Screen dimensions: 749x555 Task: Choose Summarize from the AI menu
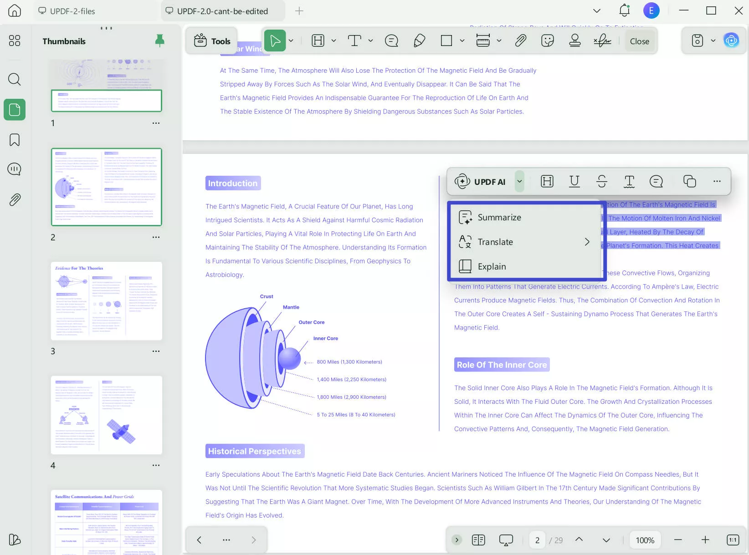(499, 217)
